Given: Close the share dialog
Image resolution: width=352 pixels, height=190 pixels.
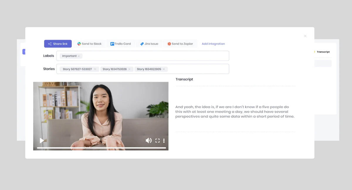Looking at the screenshot, I should pyautogui.click(x=305, y=36).
